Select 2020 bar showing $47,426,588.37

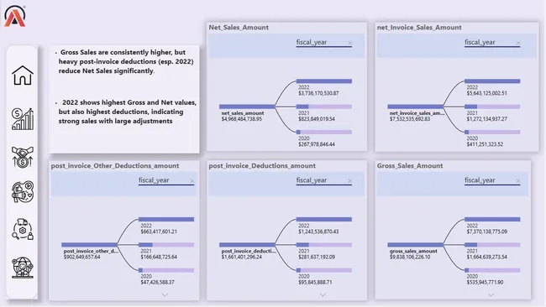click(166, 270)
